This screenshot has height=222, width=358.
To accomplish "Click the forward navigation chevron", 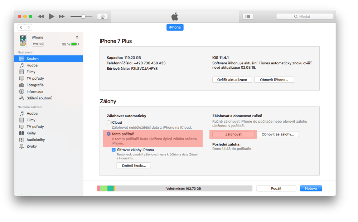I will 28,27.
